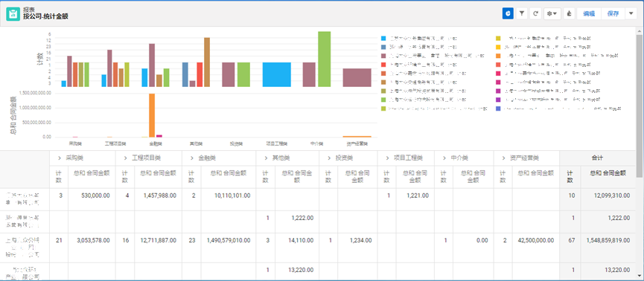Refresh the report with the reload icon
The width and height of the screenshot is (644, 281).
535,13
